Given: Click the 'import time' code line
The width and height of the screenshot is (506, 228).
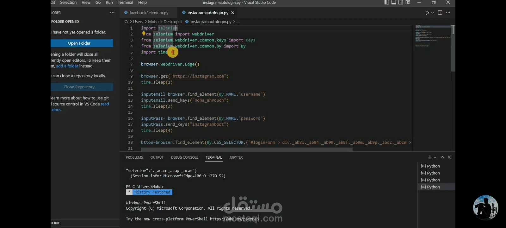Looking at the screenshot, I should pyautogui.click(x=154, y=52).
